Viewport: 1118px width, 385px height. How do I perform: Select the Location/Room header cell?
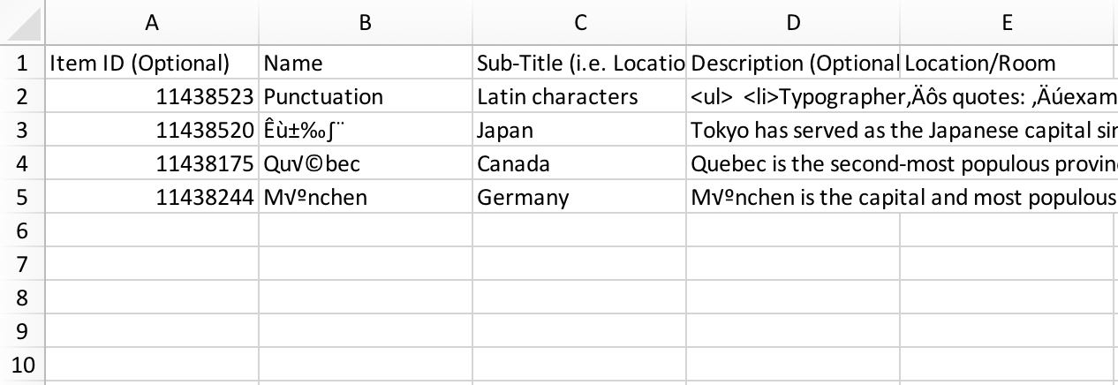[x=1007, y=64]
